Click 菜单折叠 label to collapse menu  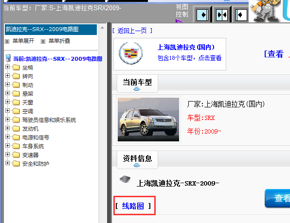[59, 41]
